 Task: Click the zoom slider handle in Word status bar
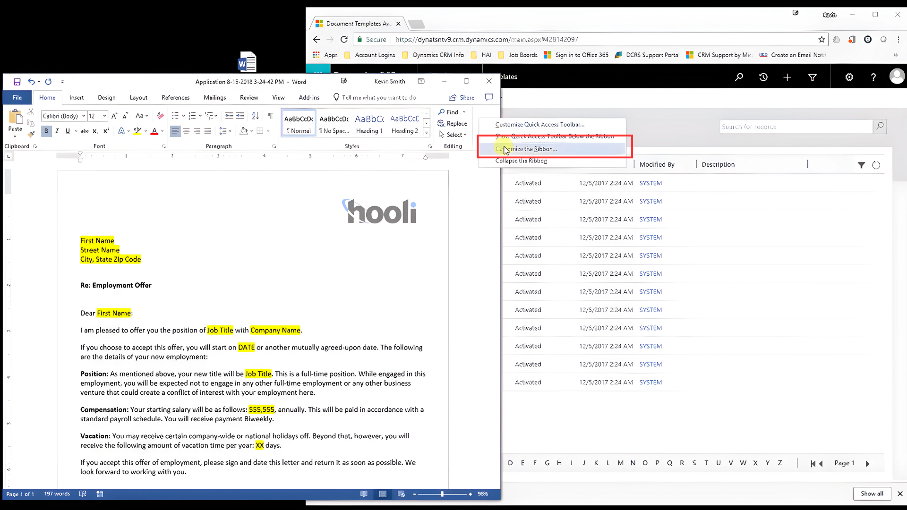[442, 494]
